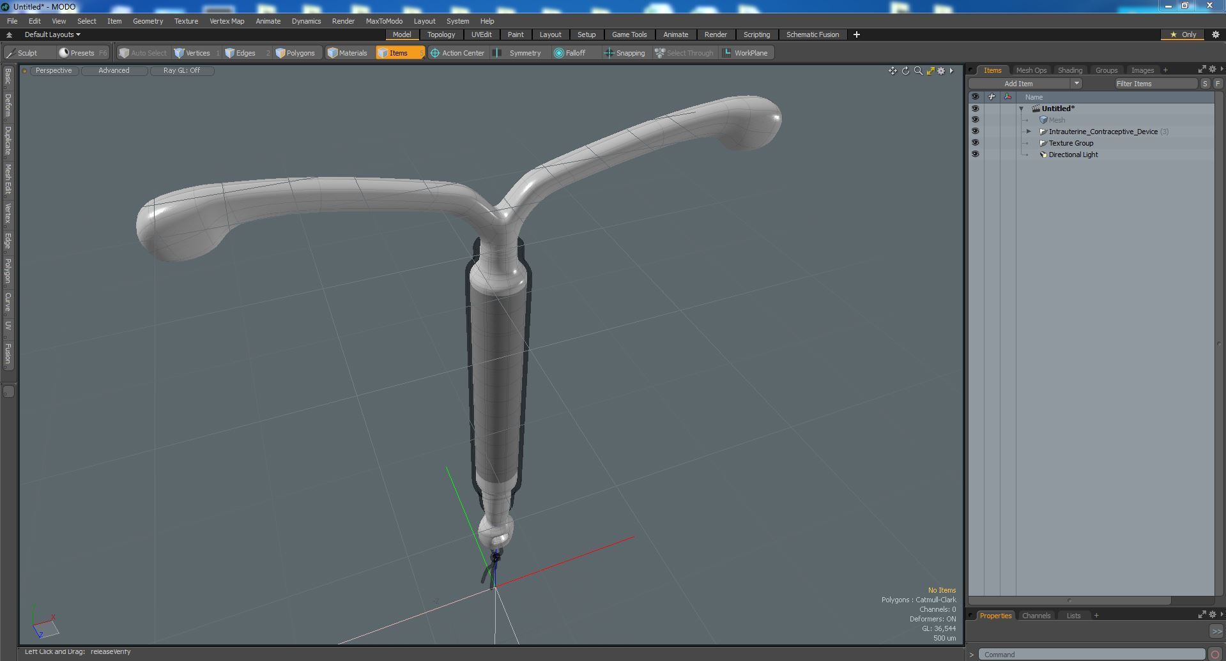Image resolution: width=1226 pixels, height=661 pixels.
Task: Open the WorkPlane options
Action: click(746, 53)
